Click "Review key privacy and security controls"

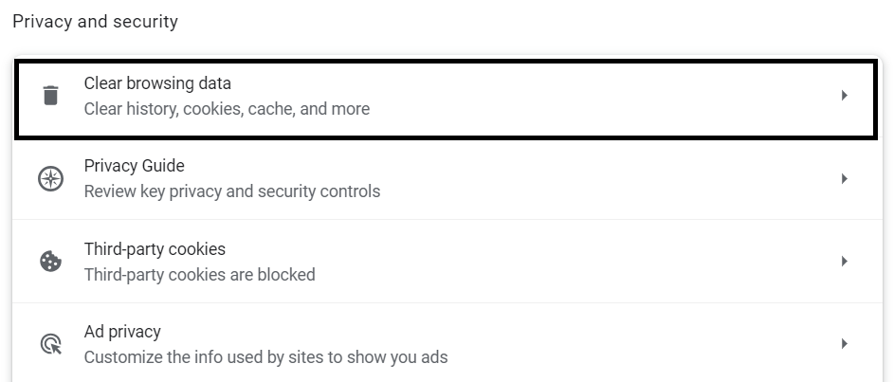pyautogui.click(x=232, y=191)
